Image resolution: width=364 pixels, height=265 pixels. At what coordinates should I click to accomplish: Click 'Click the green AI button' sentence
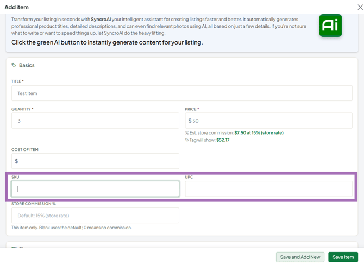(107, 42)
